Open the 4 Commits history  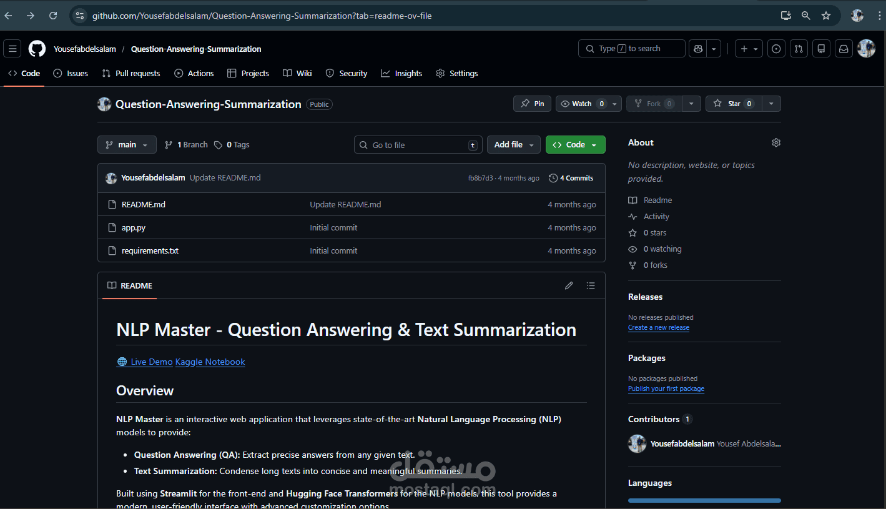(x=571, y=178)
